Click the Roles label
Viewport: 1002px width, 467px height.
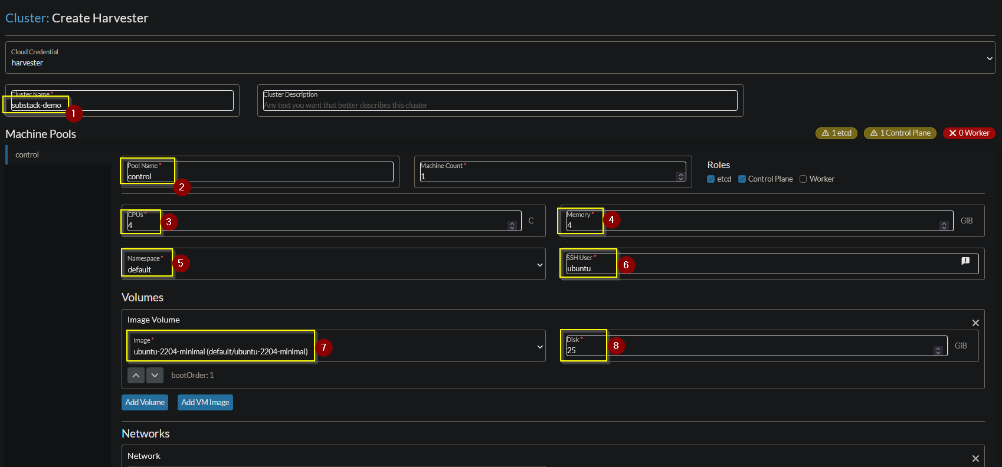click(x=719, y=165)
